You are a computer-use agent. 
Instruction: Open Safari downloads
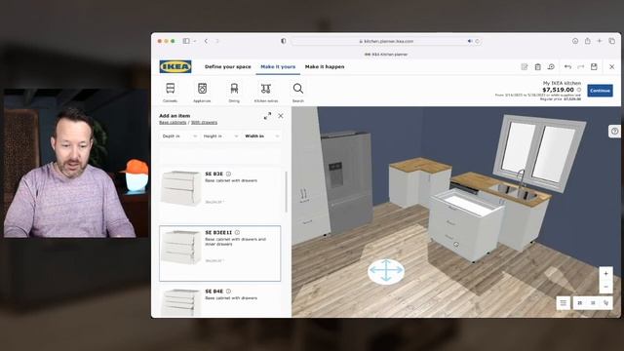click(575, 41)
